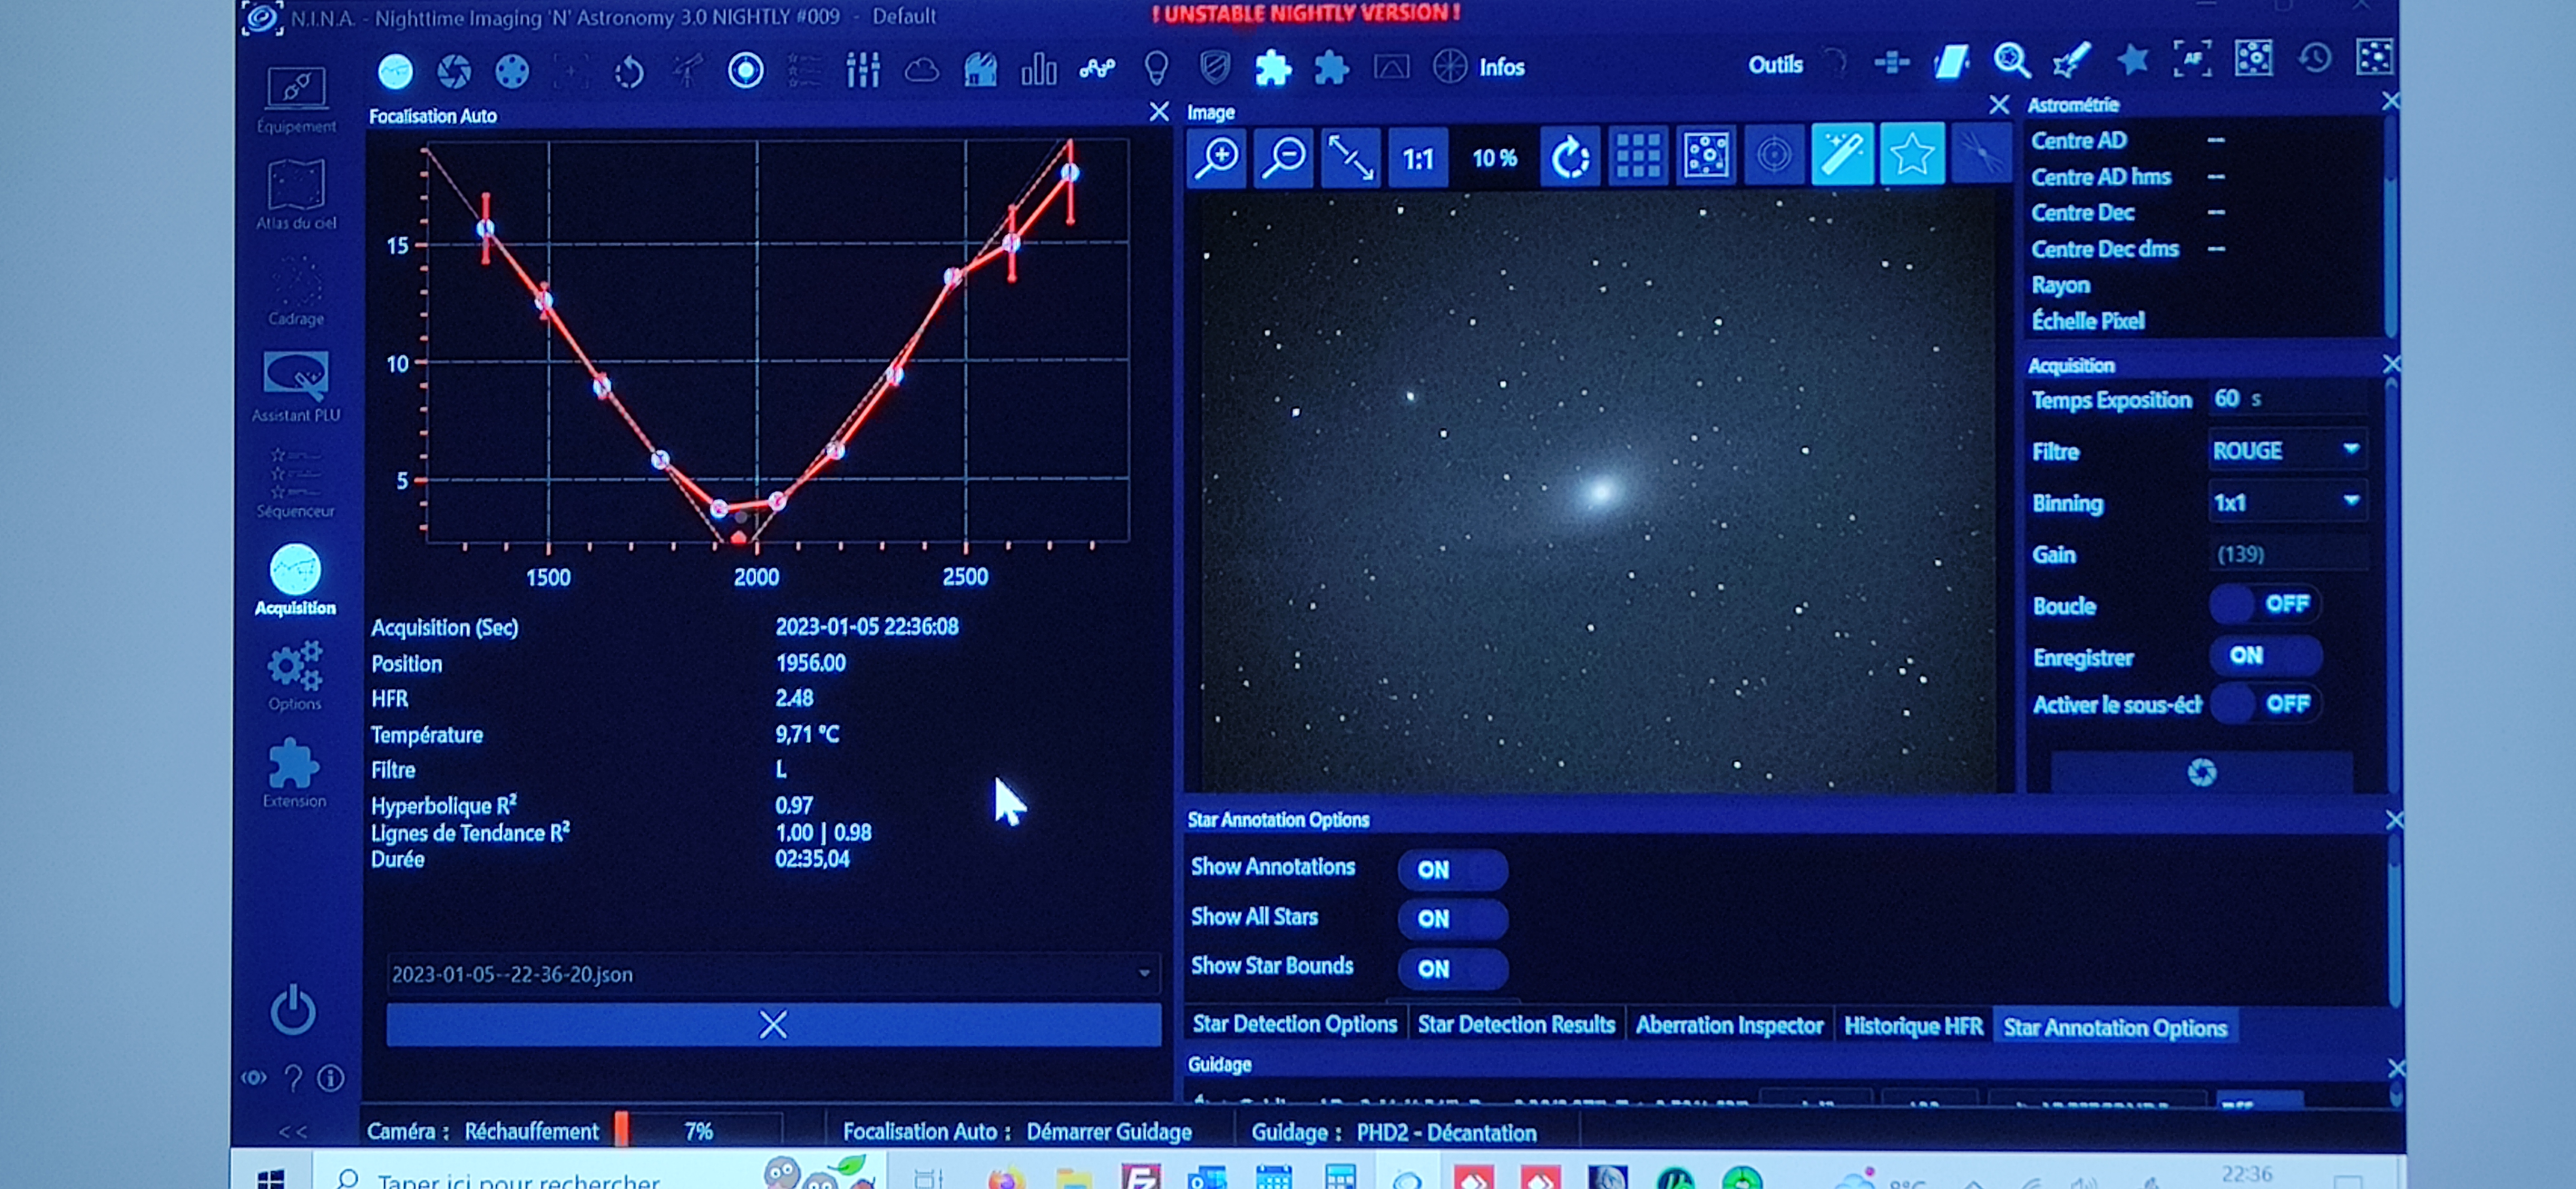This screenshot has width=2576, height=1189.
Task: Open the Séquenceur sidebar section
Action: tap(295, 484)
